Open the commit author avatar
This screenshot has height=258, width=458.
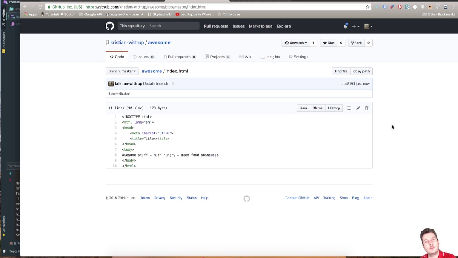click(x=111, y=83)
